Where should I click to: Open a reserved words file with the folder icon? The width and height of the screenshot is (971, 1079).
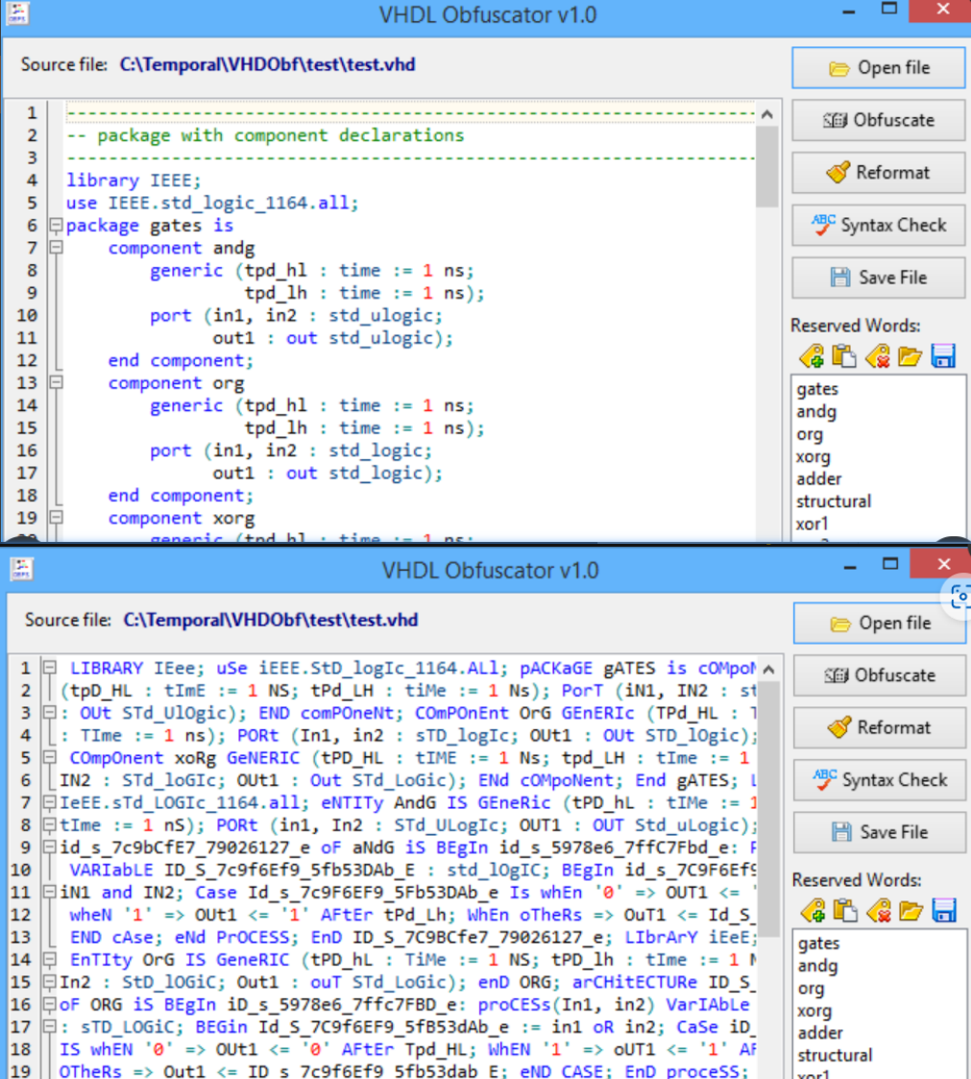tap(910, 356)
